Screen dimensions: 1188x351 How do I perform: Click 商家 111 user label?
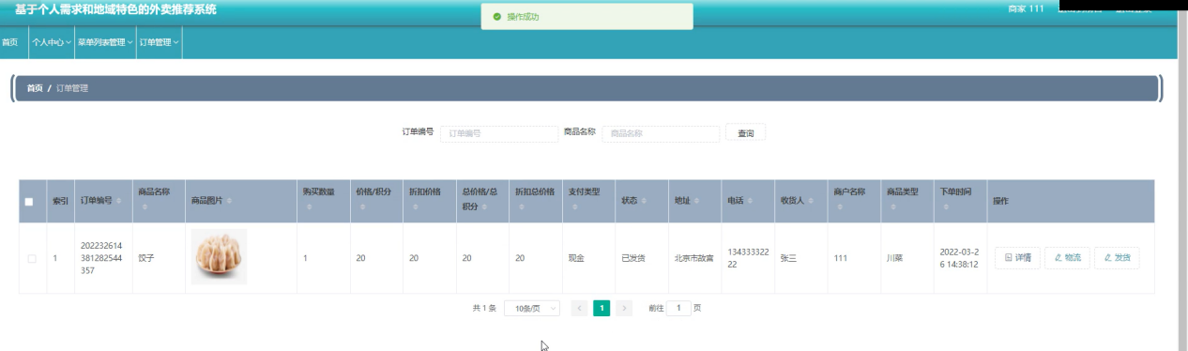pyautogui.click(x=1026, y=9)
